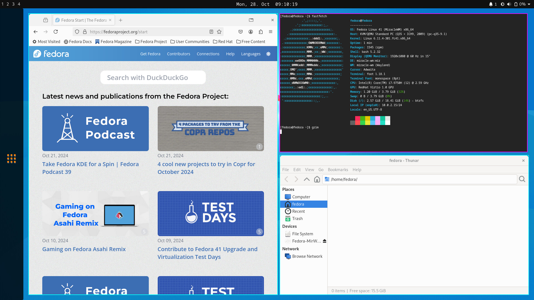This screenshot has width=534, height=300.
Task: Open the View menu in Thunar
Action: click(x=309, y=170)
